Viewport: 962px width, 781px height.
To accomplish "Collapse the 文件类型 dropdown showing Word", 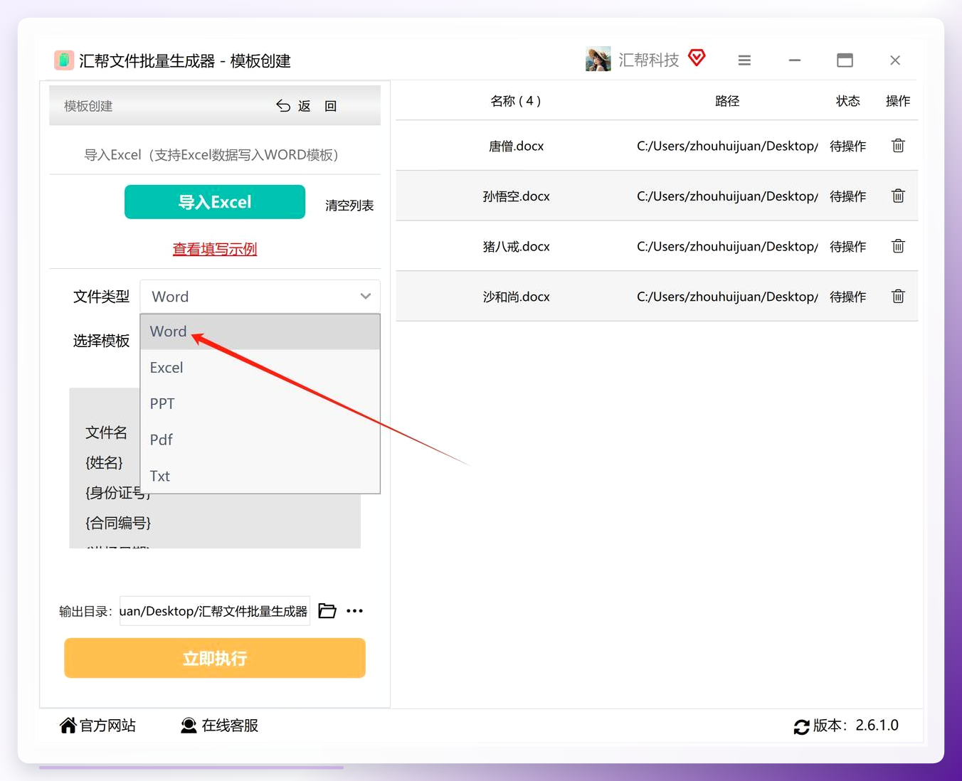I will tap(260, 297).
